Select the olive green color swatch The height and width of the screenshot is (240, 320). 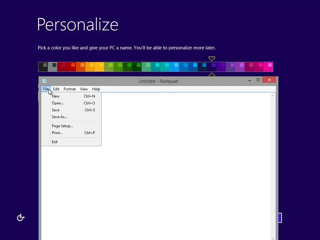pyautogui.click(x=109, y=67)
